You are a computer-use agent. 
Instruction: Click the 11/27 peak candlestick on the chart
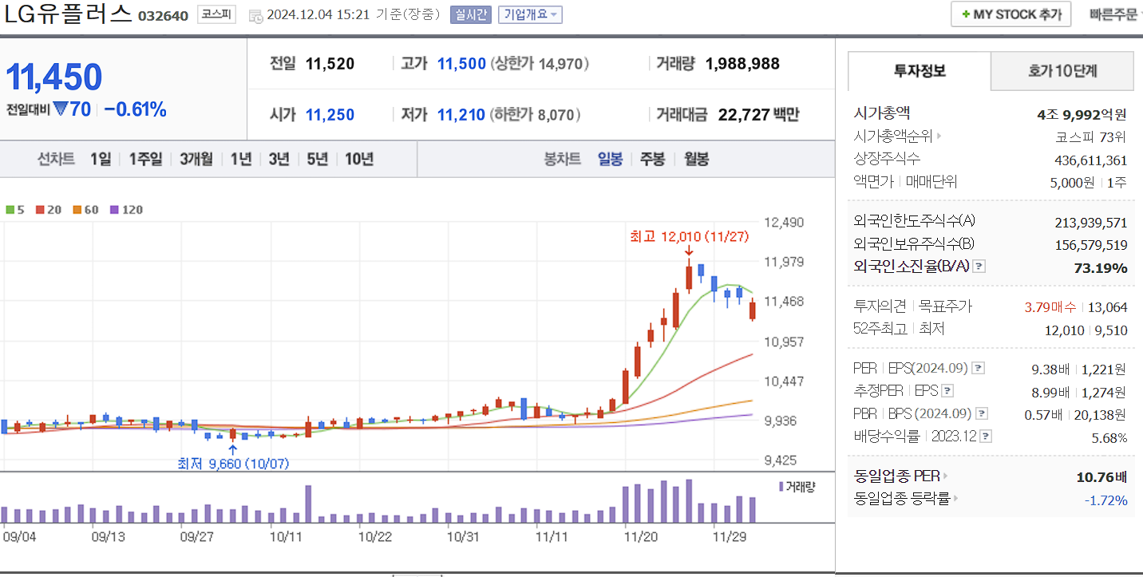click(x=689, y=275)
